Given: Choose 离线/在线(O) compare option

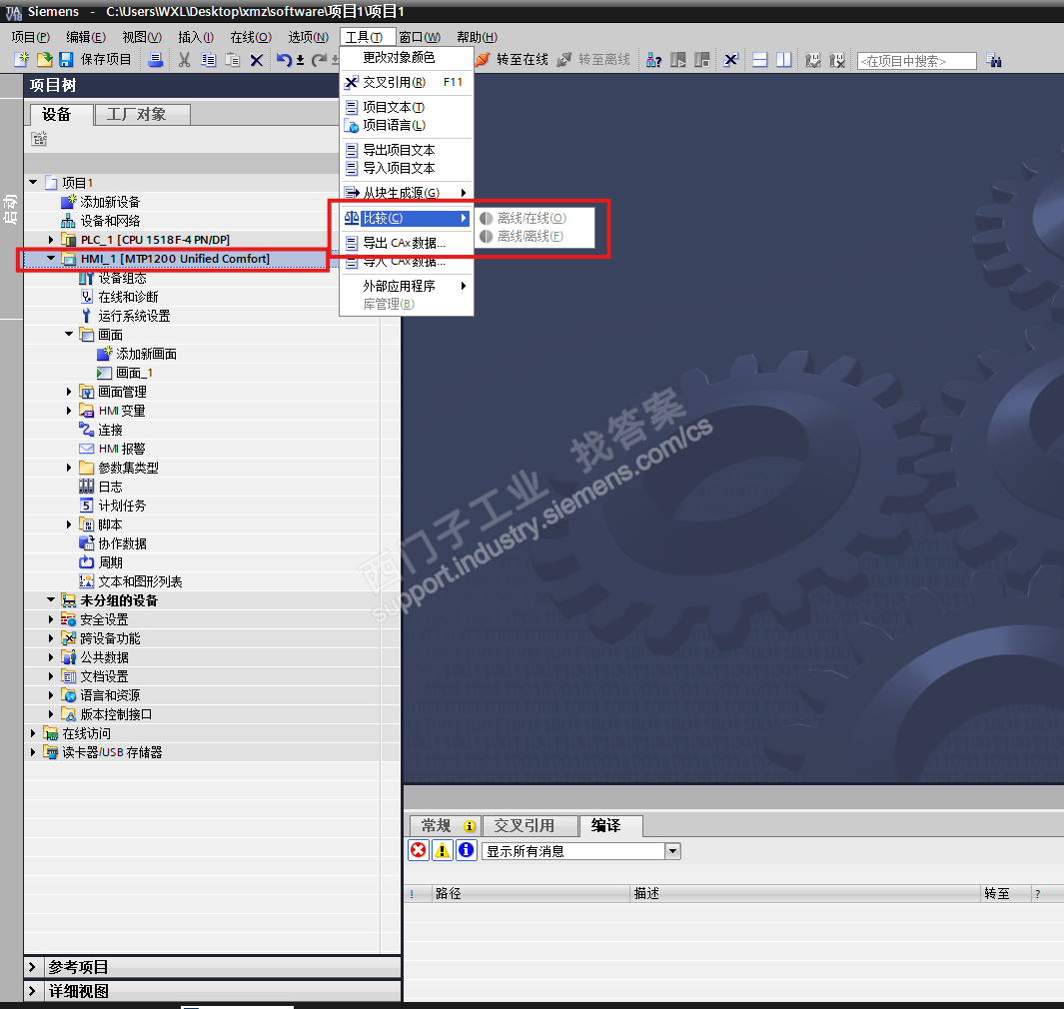Looking at the screenshot, I should 534,218.
